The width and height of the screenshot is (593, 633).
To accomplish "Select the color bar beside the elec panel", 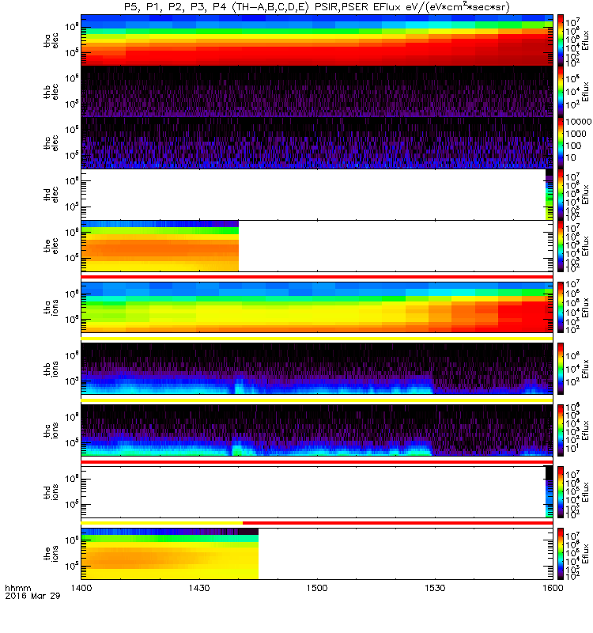I will point(561,245).
